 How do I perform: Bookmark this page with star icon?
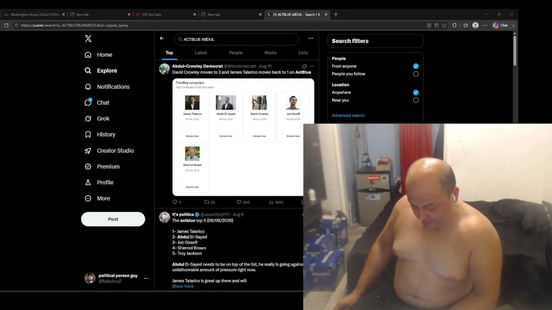(x=445, y=25)
